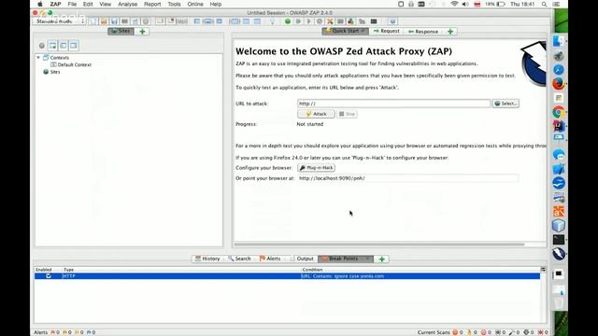Click the Continue play toolbar icon
The width and height of the screenshot is (598, 336).
coord(309,21)
